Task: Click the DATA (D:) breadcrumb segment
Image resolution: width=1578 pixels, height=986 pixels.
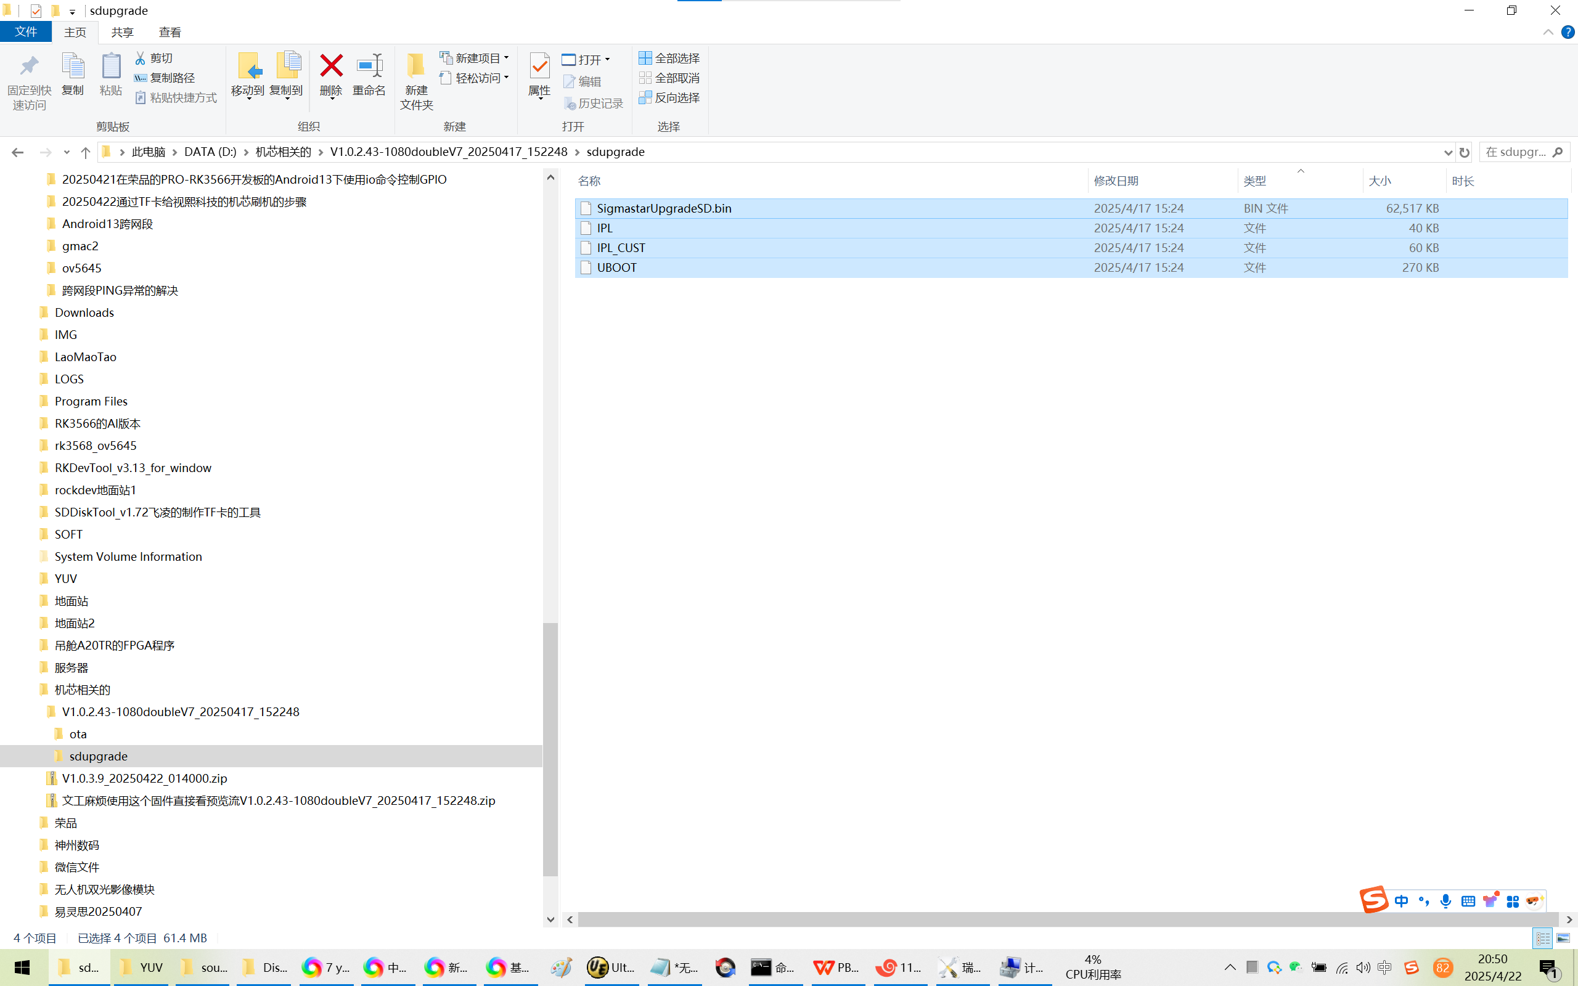Action: (210, 152)
